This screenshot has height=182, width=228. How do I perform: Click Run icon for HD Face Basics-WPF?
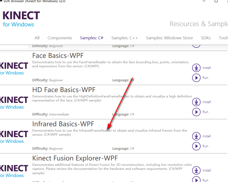click(x=196, y=112)
